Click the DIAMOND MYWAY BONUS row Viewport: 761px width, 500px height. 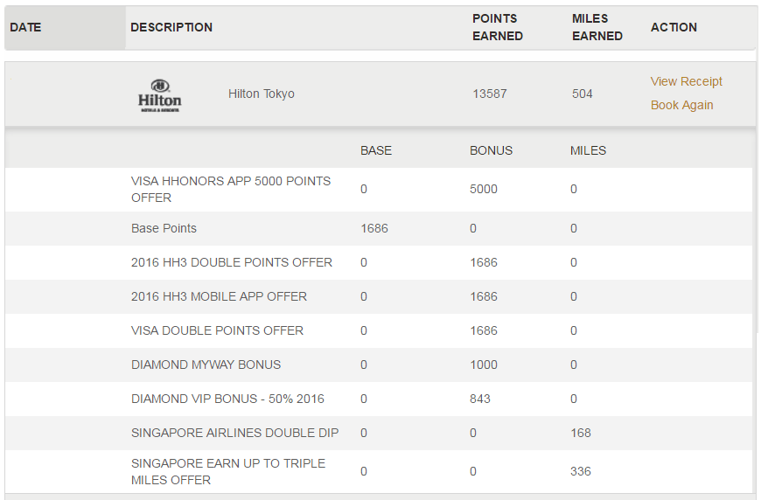click(379, 365)
